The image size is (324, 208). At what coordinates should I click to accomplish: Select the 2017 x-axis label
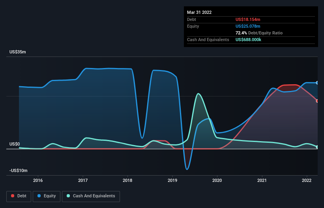click(82, 180)
